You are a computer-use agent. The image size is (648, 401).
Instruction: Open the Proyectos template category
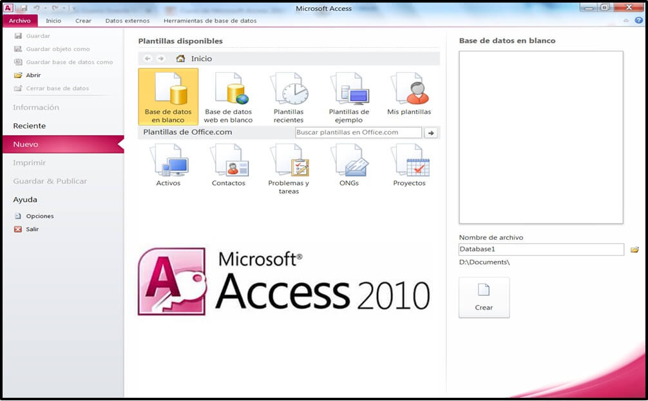pyautogui.click(x=409, y=165)
